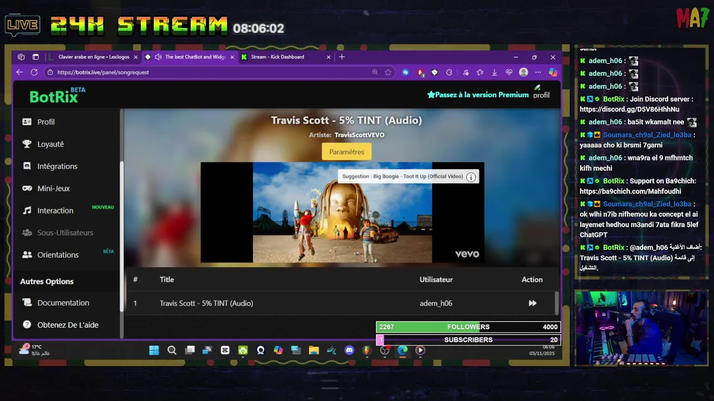Open Copilot in the Edge toolbar
The height and width of the screenshot is (401, 714).
[553, 72]
